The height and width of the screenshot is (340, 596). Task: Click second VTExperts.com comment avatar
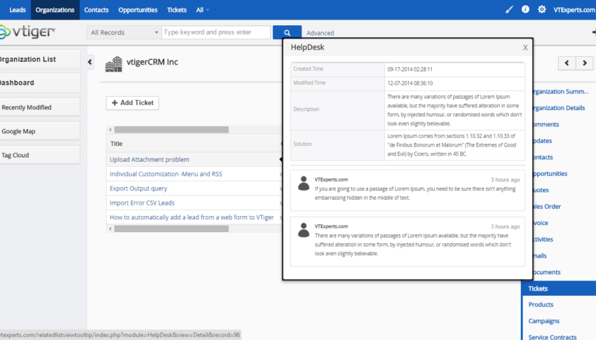(x=304, y=230)
